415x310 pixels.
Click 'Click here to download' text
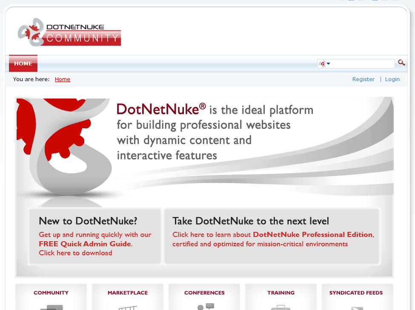pos(75,253)
